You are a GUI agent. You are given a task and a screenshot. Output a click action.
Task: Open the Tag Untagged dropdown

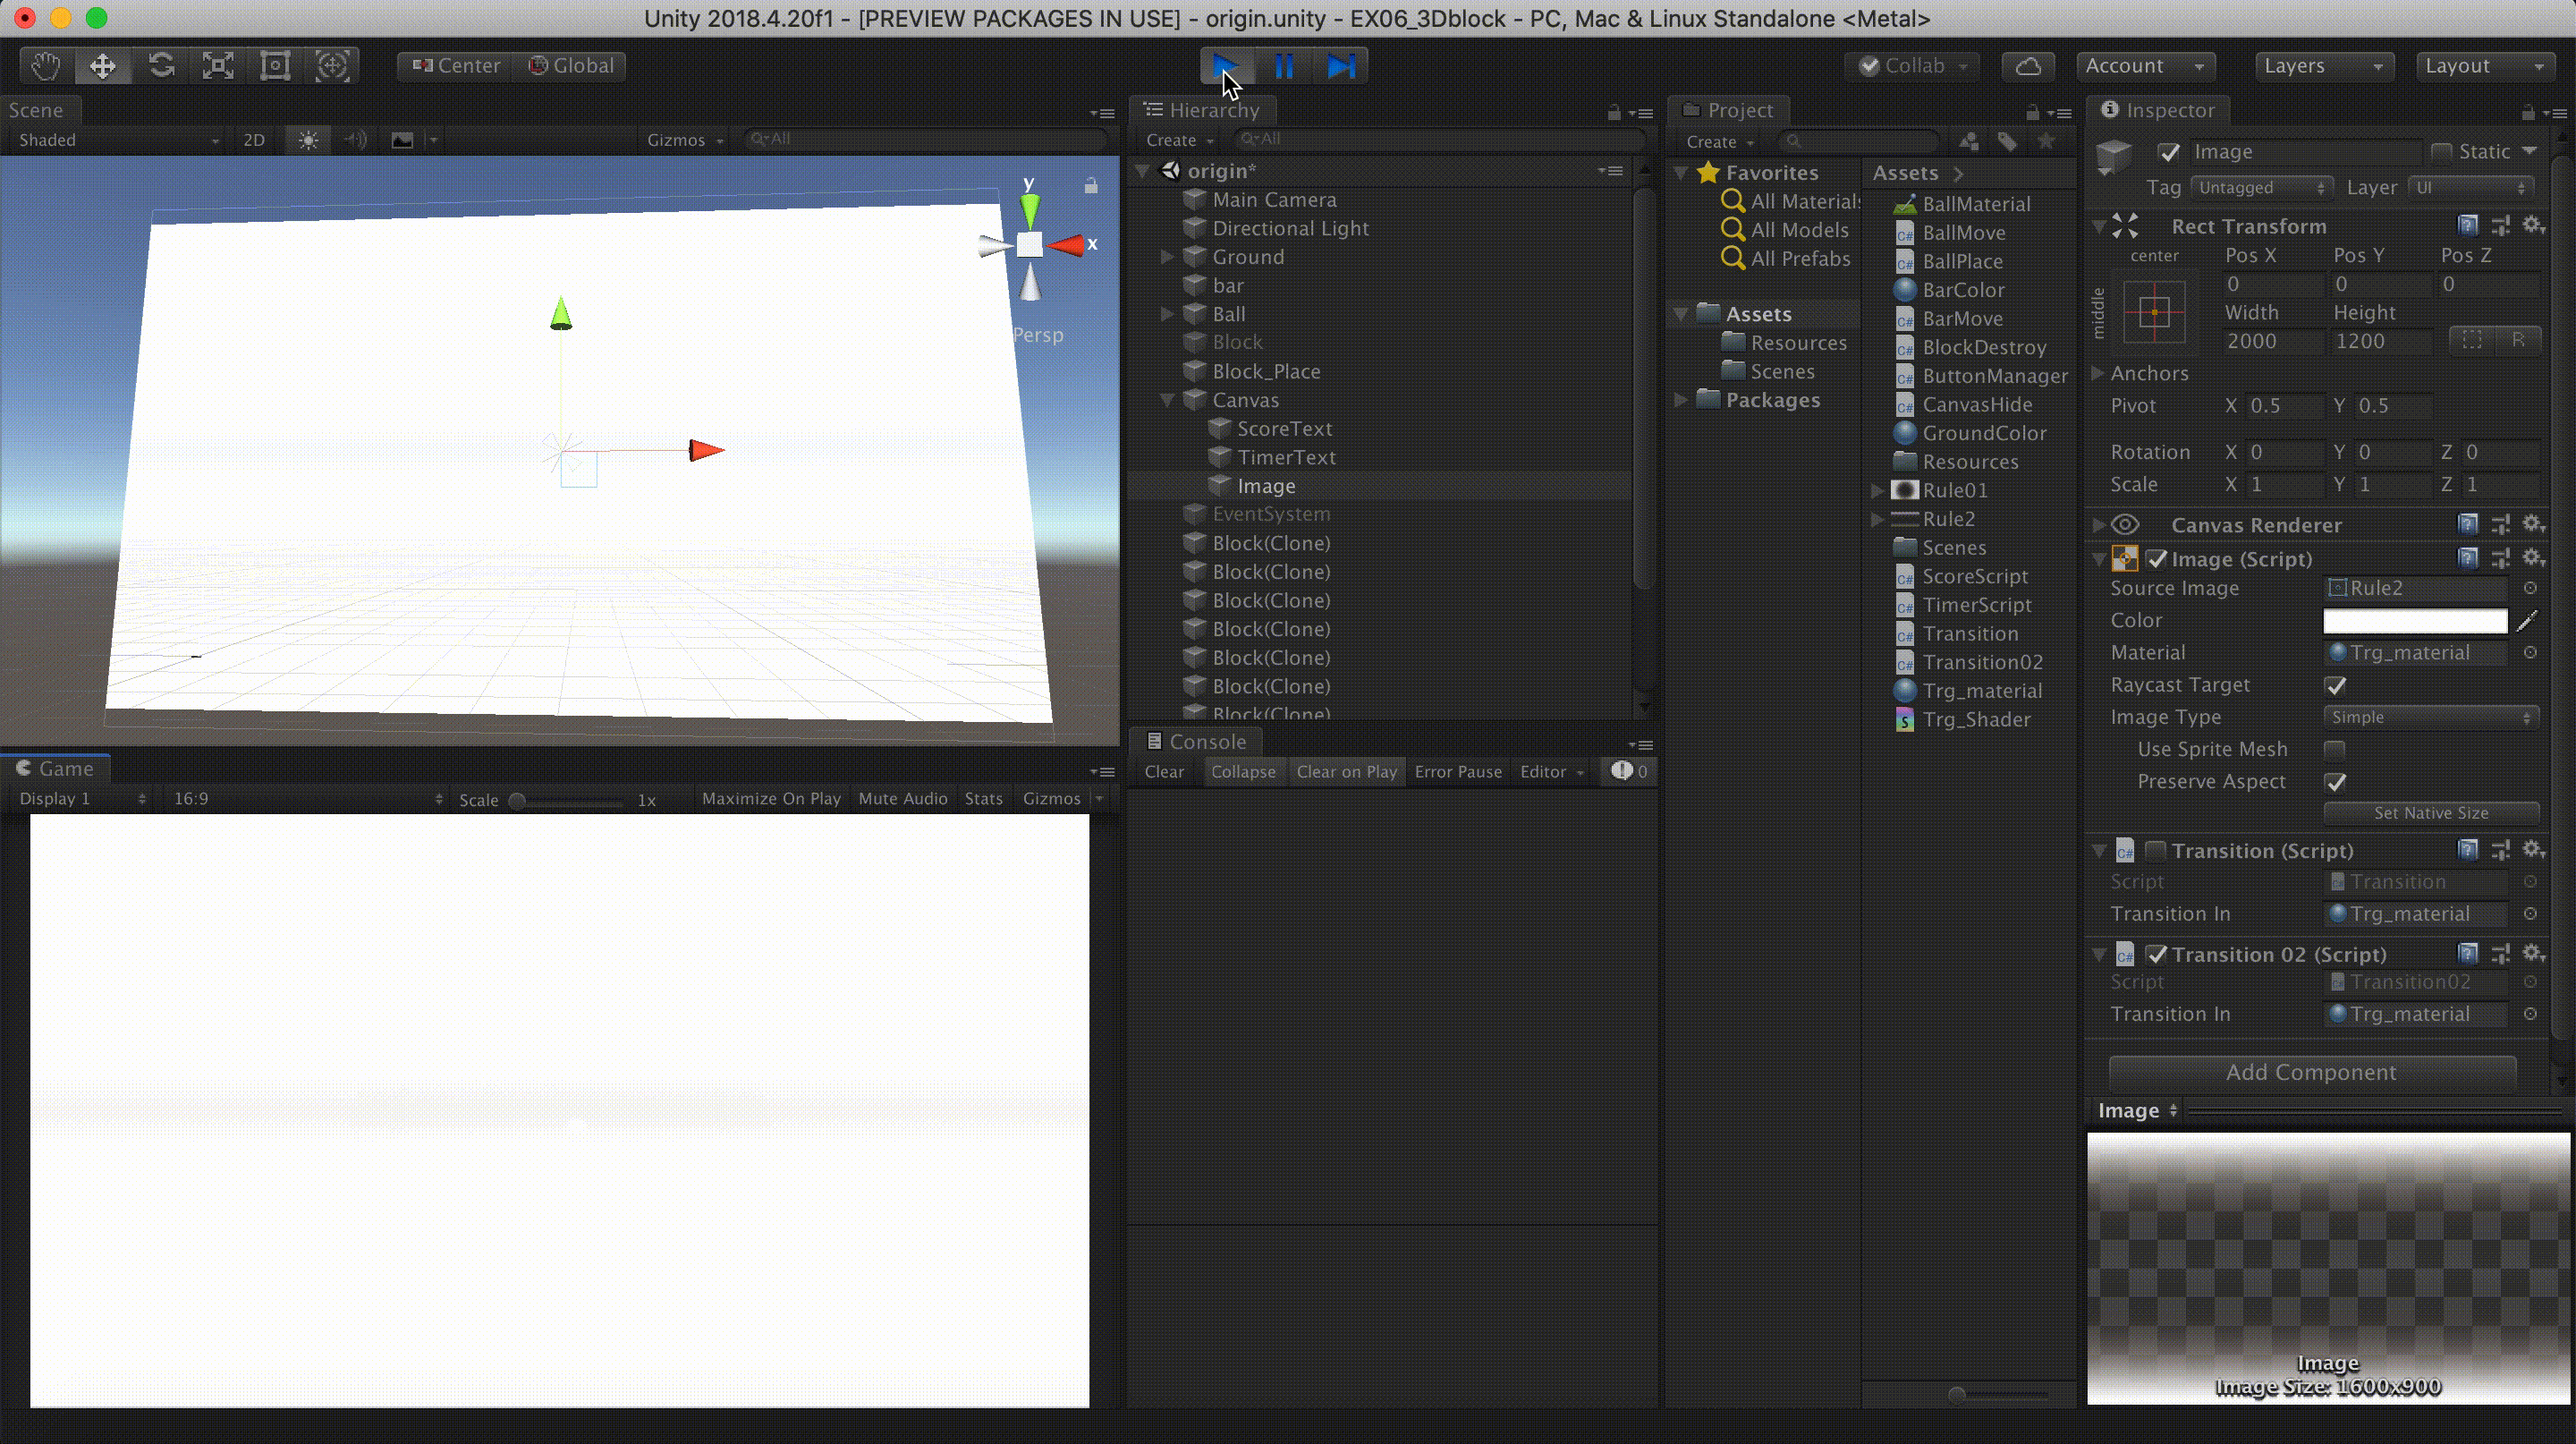click(x=2261, y=187)
